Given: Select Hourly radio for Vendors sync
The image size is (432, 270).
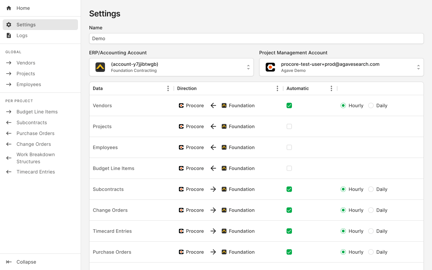Looking at the screenshot, I should coord(343,106).
